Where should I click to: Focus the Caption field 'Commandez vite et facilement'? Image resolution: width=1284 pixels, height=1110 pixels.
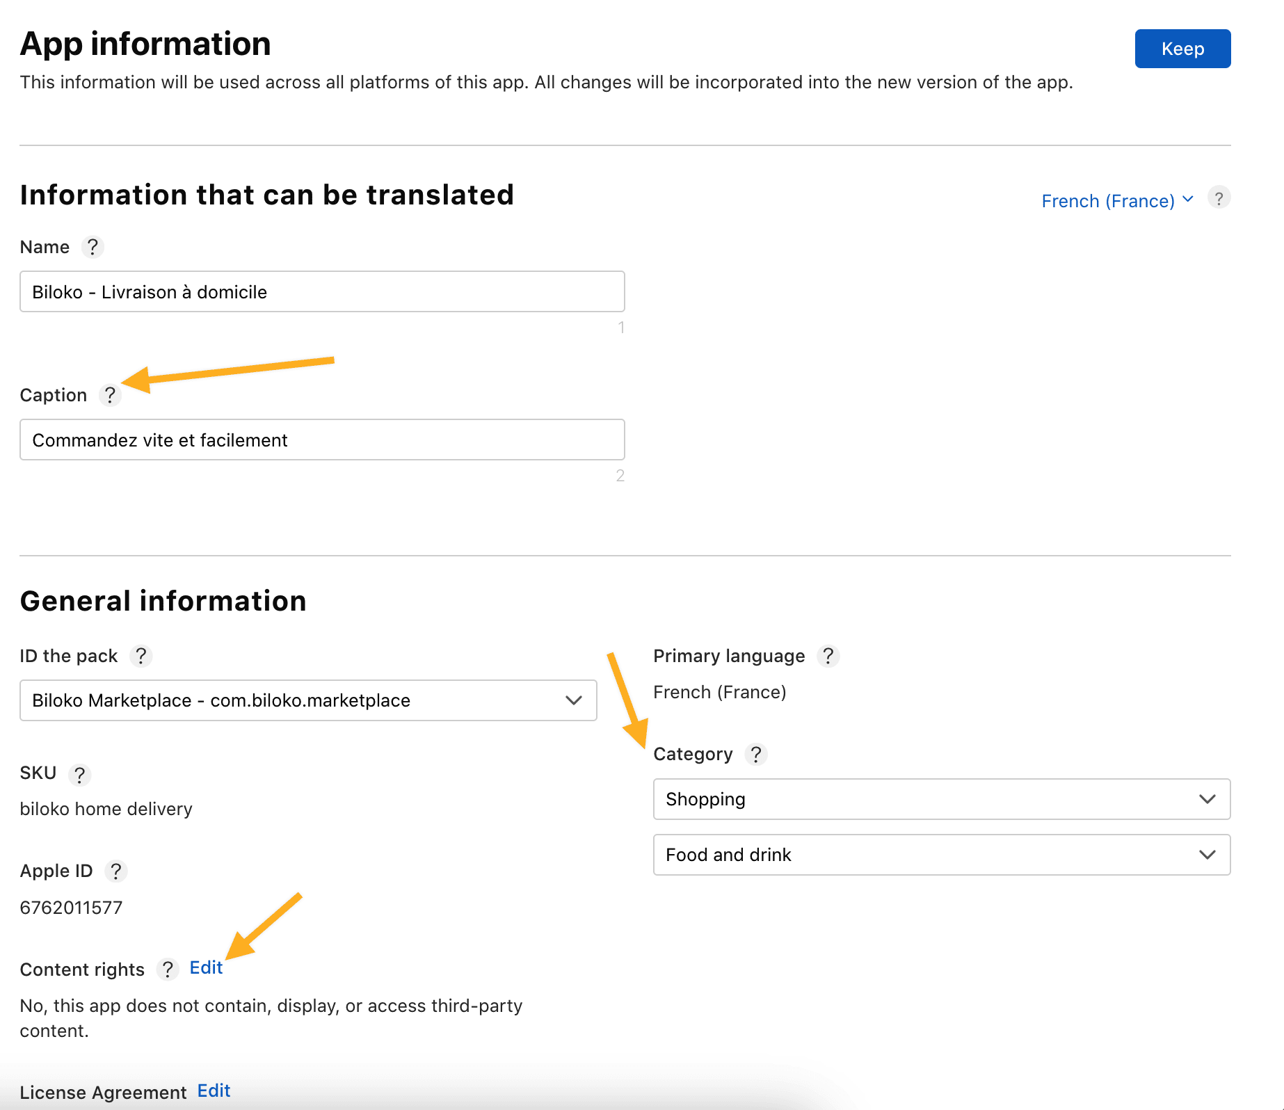[322, 440]
